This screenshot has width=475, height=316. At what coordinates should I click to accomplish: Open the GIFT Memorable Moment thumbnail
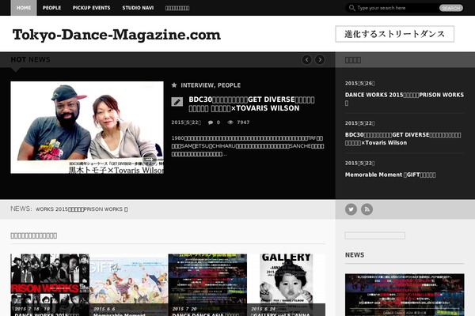click(129, 285)
